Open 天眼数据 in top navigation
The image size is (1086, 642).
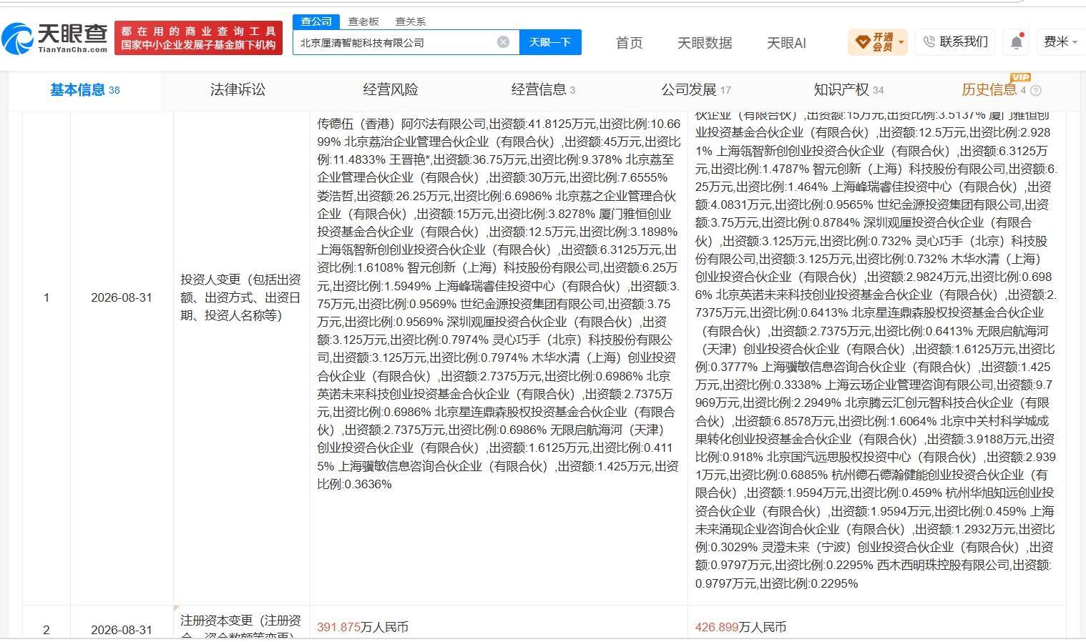(705, 43)
